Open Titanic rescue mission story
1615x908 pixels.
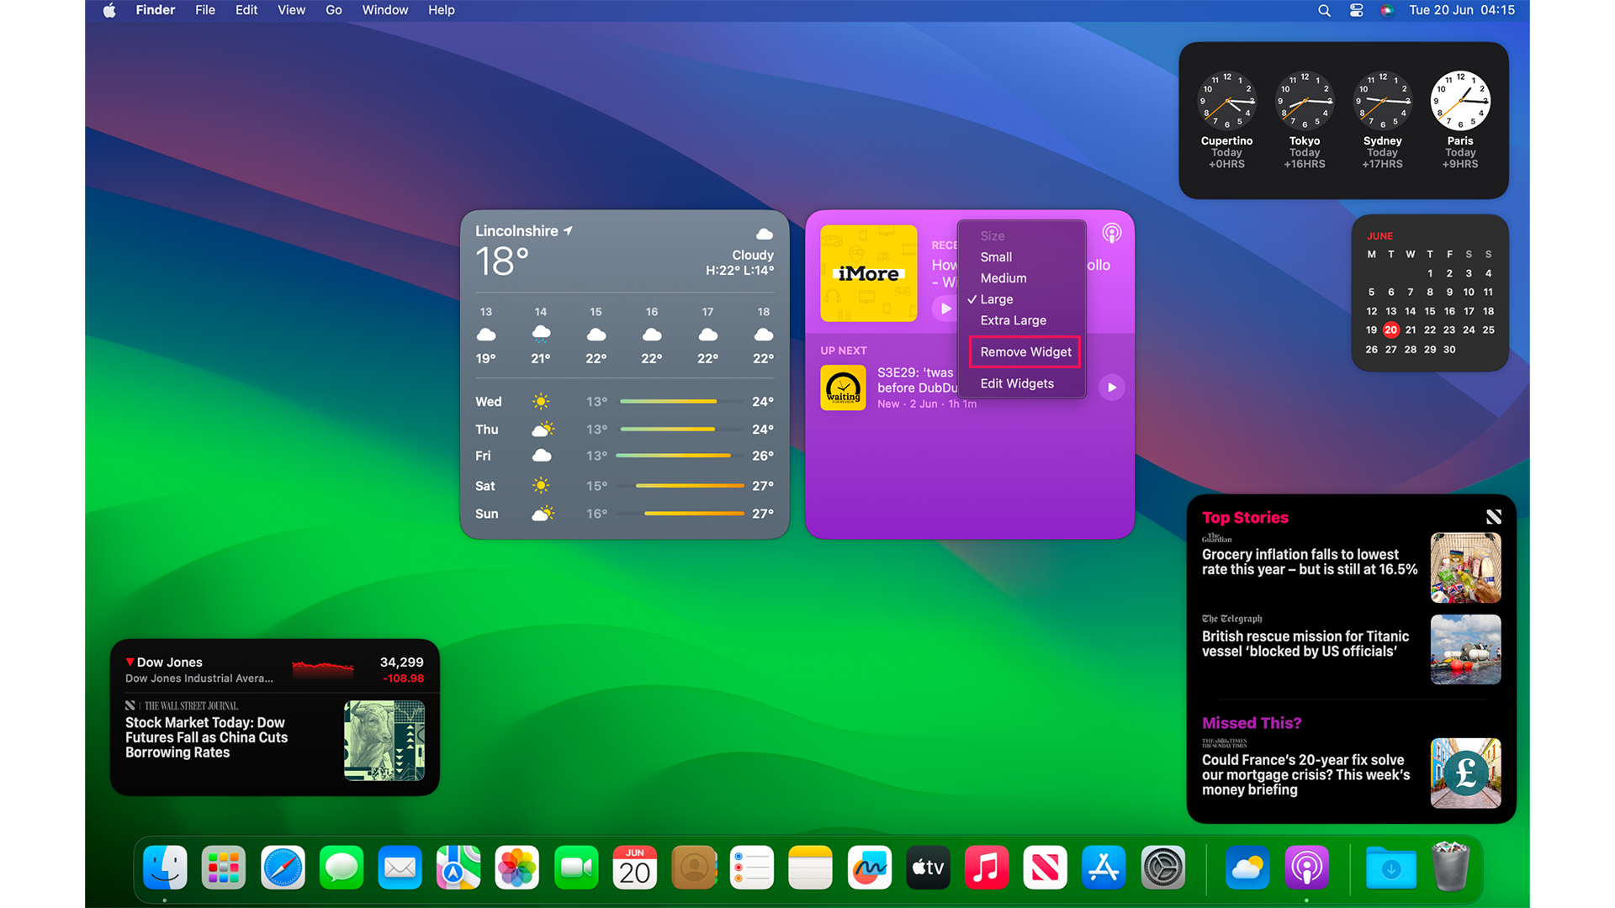click(x=1351, y=648)
